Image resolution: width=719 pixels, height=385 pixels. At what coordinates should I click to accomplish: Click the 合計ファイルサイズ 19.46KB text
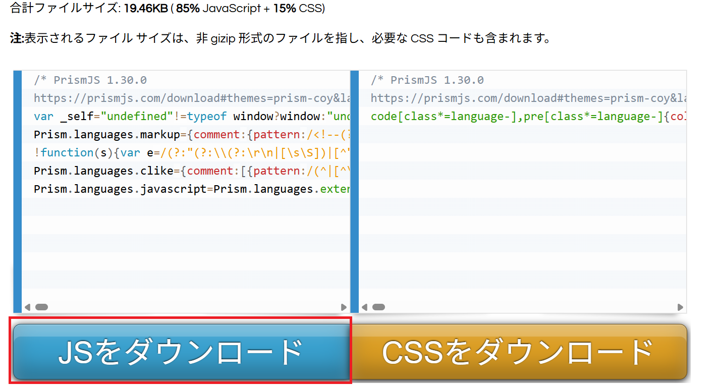168,9
